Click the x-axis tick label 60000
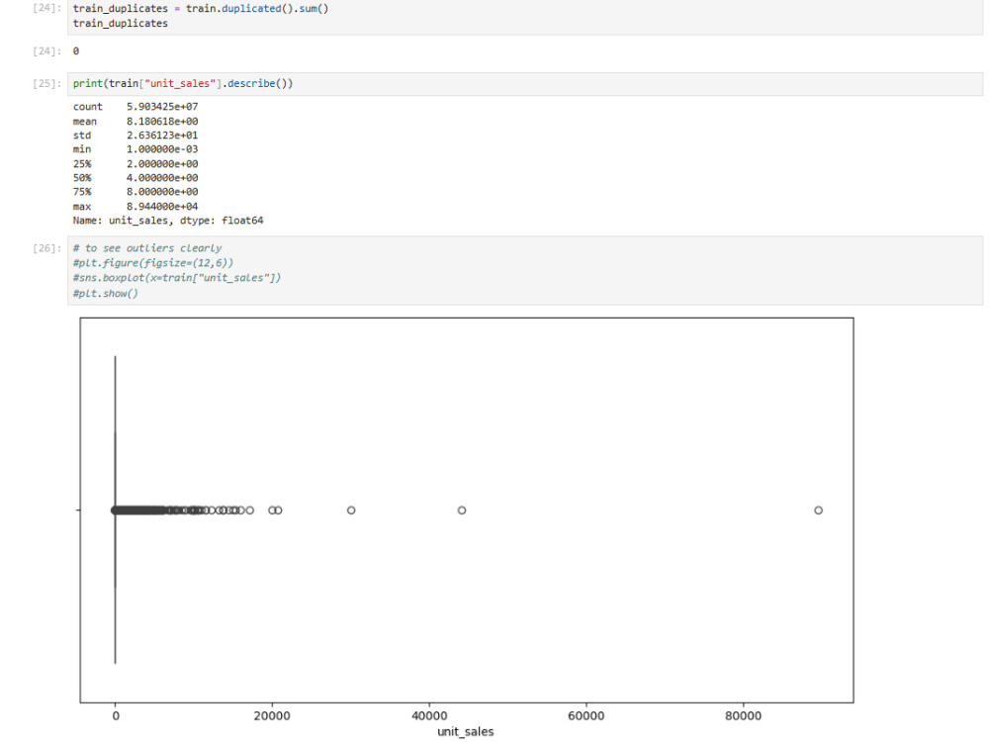989x742 pixels. click(585, 715)
